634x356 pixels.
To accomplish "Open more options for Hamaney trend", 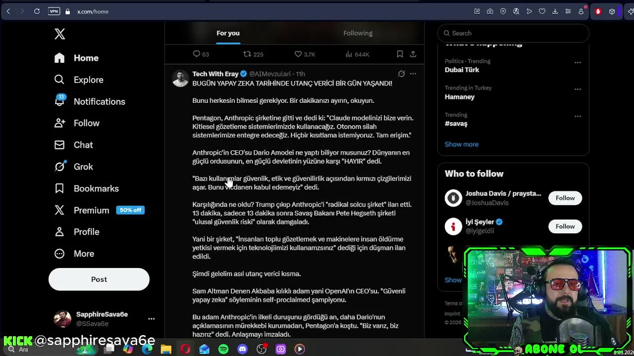I will (578, 89).
